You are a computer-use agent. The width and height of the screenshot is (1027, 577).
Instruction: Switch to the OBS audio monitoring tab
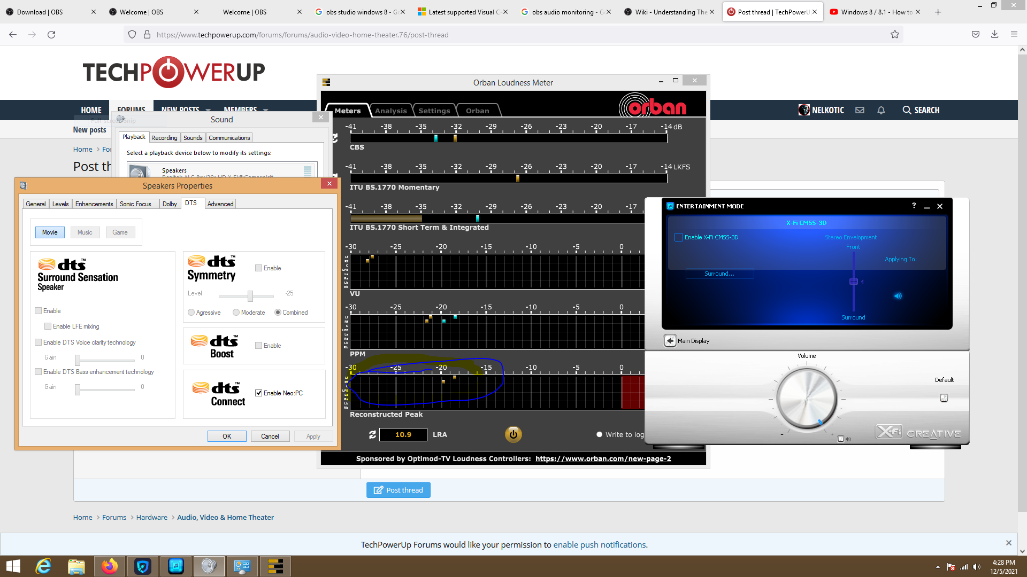[566, 12]
